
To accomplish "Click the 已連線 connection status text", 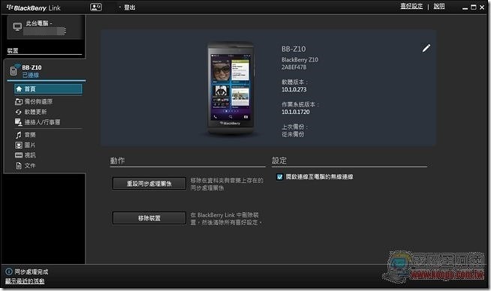I will tap(30, 75).
